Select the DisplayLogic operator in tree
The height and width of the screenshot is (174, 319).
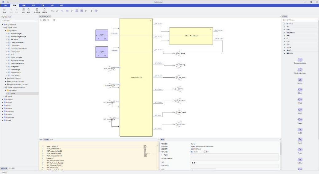pos(15,52)
